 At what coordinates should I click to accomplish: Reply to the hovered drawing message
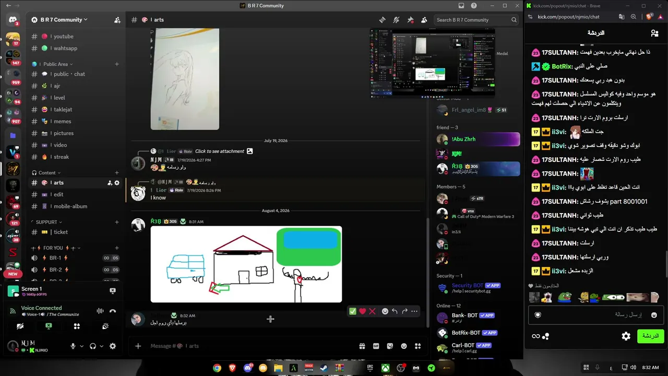[x=395, y=311]
